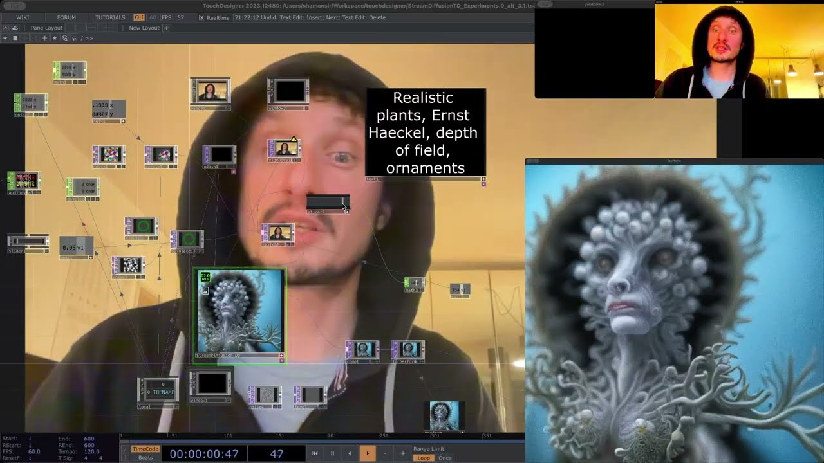Select the black window3 node

[210, 386]
